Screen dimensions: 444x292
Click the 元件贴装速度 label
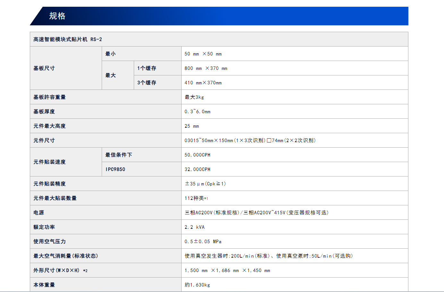point(49,162)
